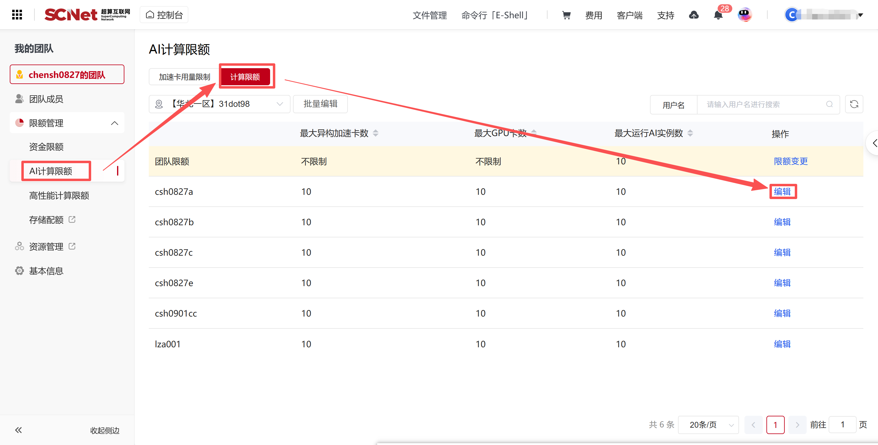This screenshot has height=445, width=878.
Task: Open the cloud upload icon
Action: point(694,15)
